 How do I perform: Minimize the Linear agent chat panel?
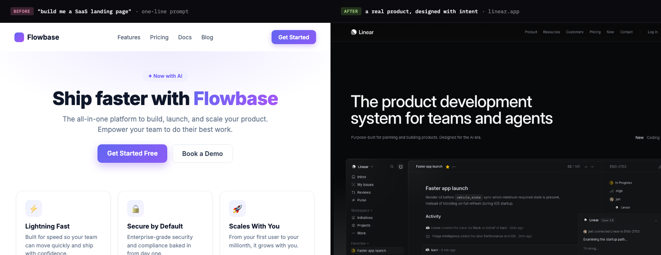(656, 221)
